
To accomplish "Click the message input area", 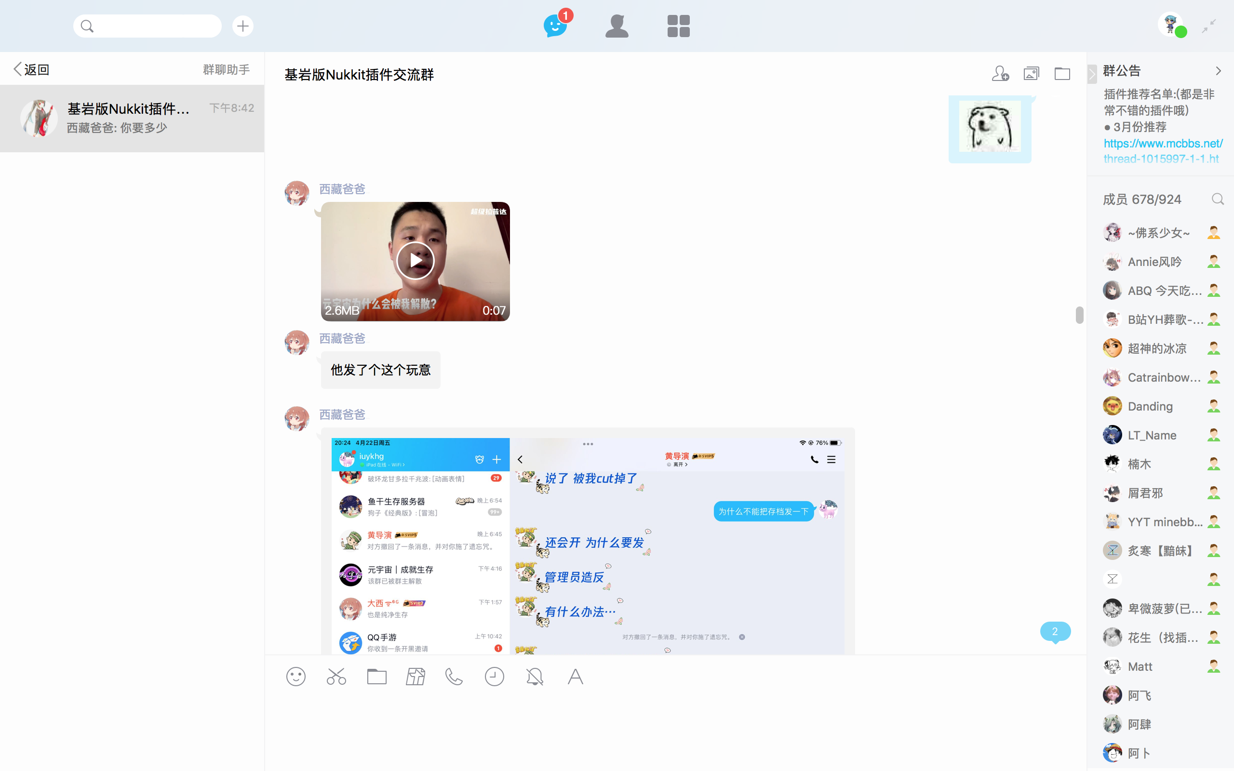I will 675,732.
